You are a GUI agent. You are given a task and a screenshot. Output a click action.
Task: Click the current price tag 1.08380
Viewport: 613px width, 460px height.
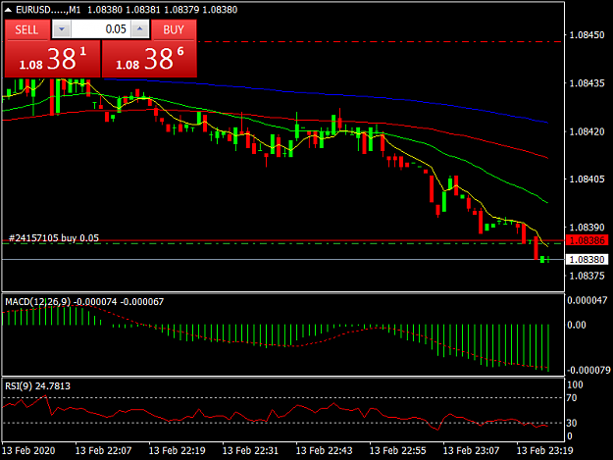click(x=587, y=260)
